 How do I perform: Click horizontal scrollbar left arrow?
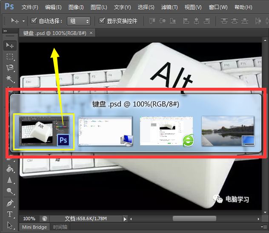coord(131,219)
